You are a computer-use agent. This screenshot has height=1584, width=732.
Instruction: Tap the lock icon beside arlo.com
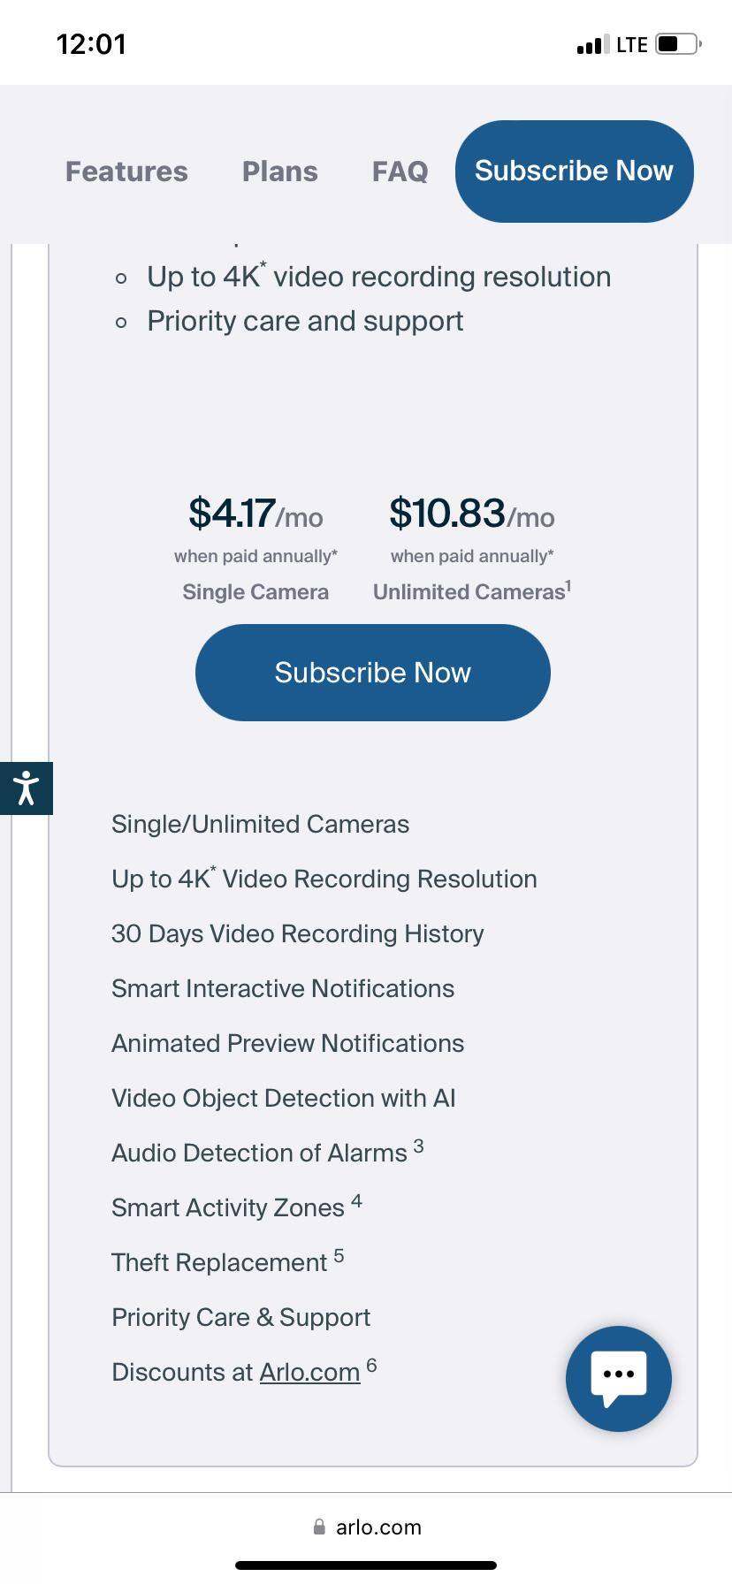click(319, 1527)
